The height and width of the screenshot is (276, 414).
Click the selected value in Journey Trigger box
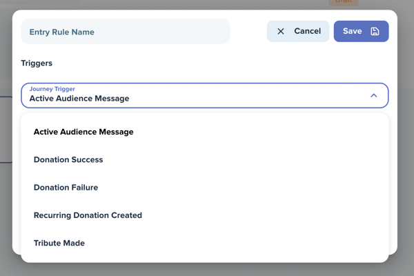[x=79, y=99]
